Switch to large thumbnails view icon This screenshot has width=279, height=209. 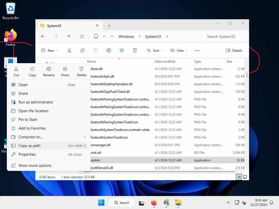pos(245,177)
